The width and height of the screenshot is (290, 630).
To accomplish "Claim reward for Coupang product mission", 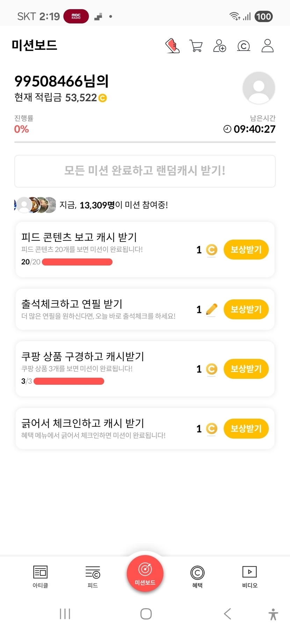I will pos(246,369).
